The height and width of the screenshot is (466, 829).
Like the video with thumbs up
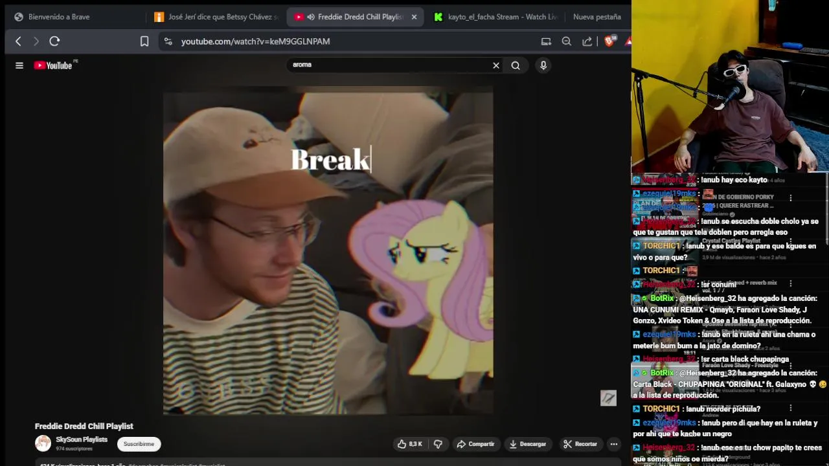(x=410, y=444)
